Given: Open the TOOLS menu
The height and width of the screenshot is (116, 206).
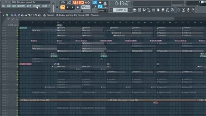Looking at the screenshot, I should (44, 6).
